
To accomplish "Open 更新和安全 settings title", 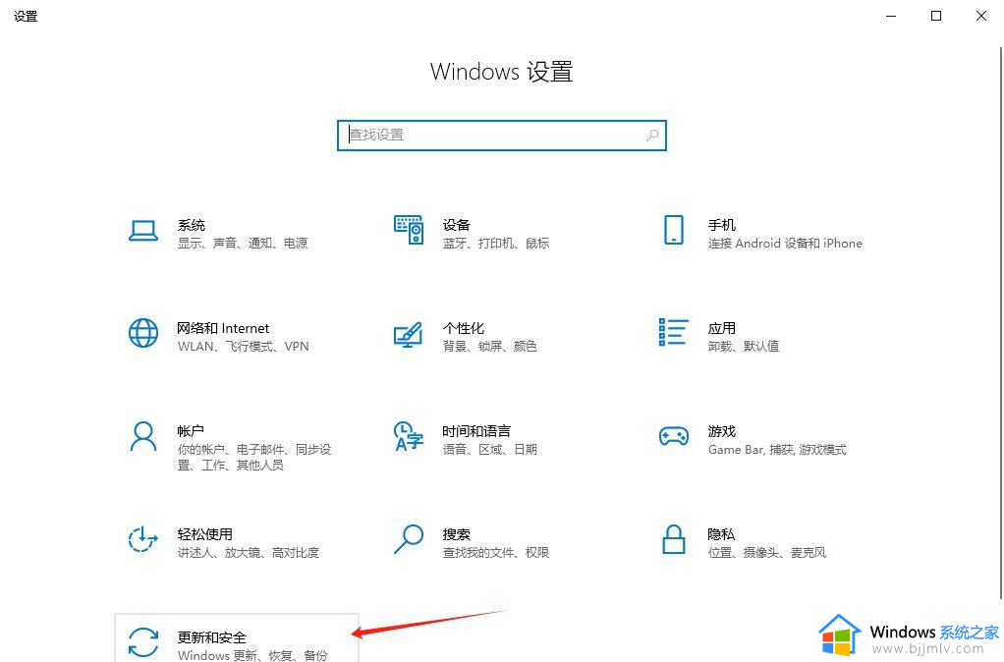I will [x=212, y=637].
